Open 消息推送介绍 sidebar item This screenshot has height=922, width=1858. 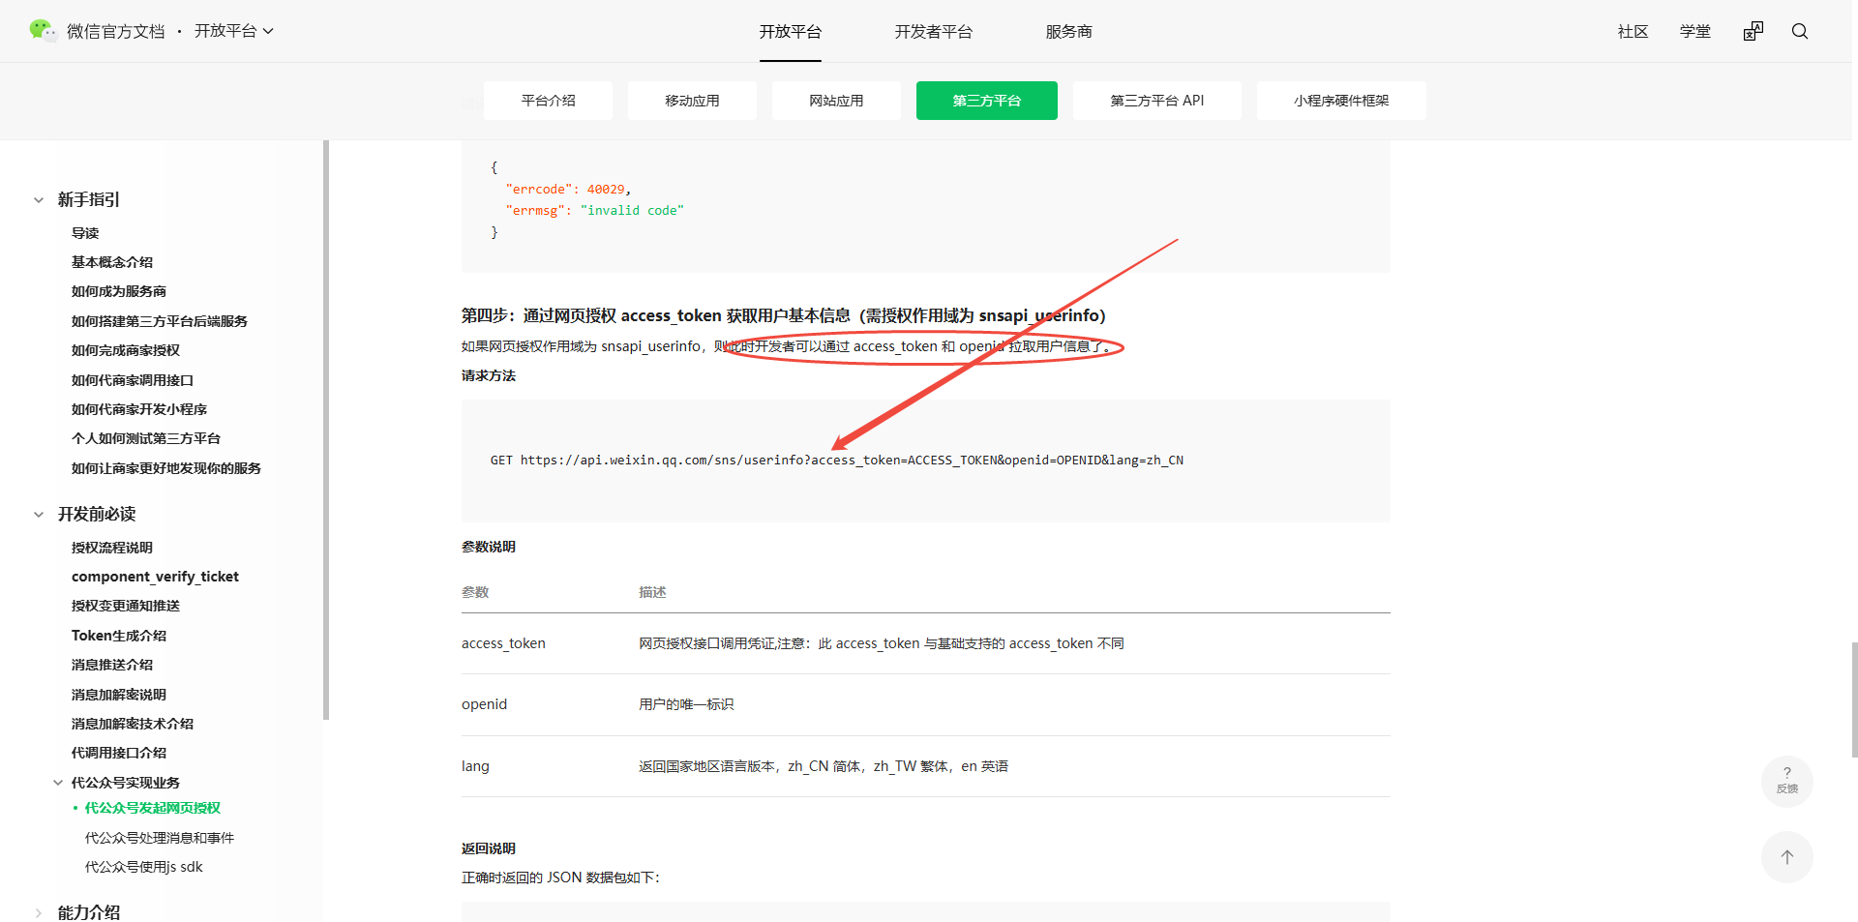click(x=112, y=665)
